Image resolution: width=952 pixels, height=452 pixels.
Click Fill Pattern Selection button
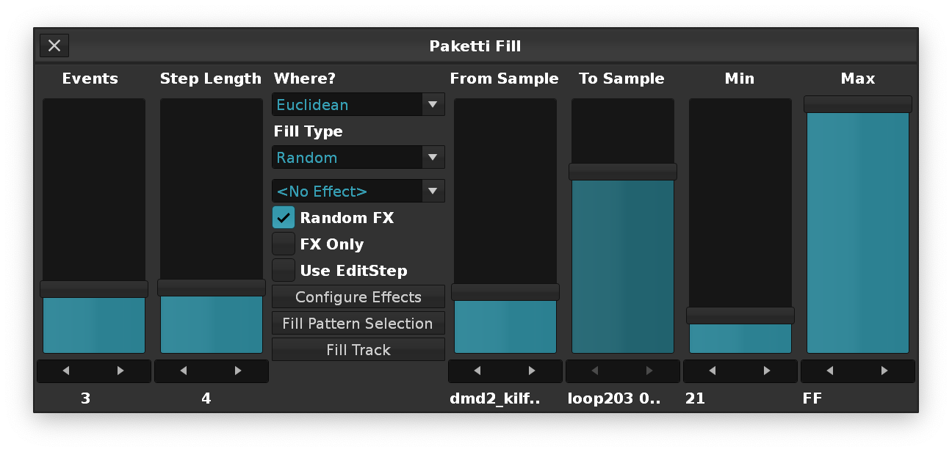click(x=358, y=324)
